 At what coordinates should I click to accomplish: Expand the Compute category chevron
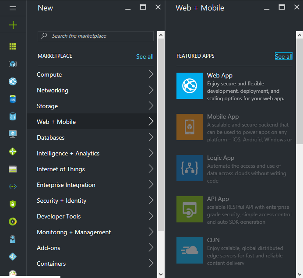click(x=151, y=74)
